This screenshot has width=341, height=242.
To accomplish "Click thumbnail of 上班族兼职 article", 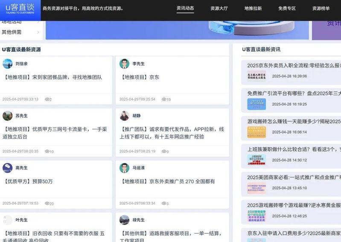I will pos(256,160).
